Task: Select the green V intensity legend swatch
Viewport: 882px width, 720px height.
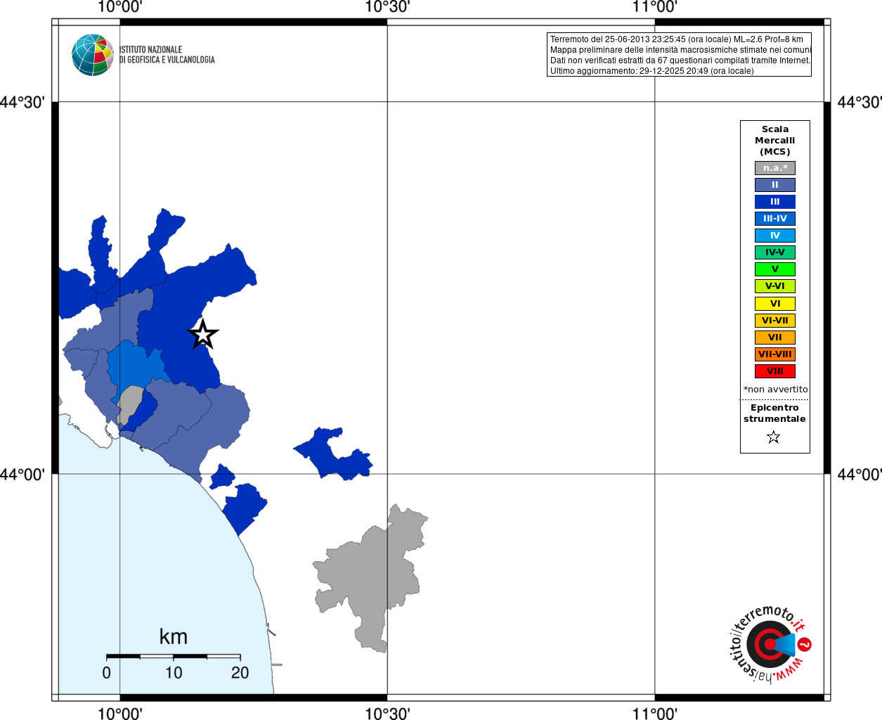Action: coord(775,269)
